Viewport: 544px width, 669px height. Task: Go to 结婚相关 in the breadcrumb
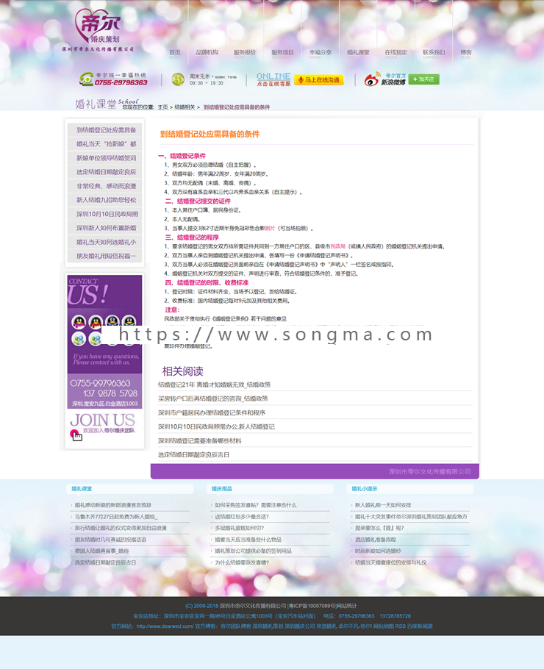click(185, 107)
